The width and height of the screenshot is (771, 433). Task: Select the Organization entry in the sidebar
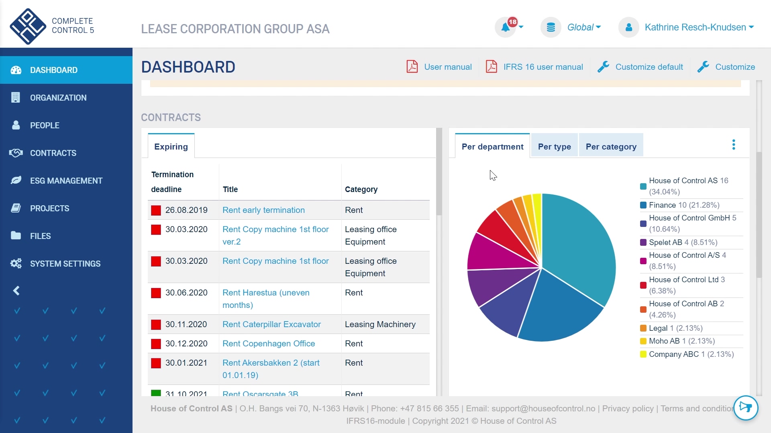click(15, 97)
